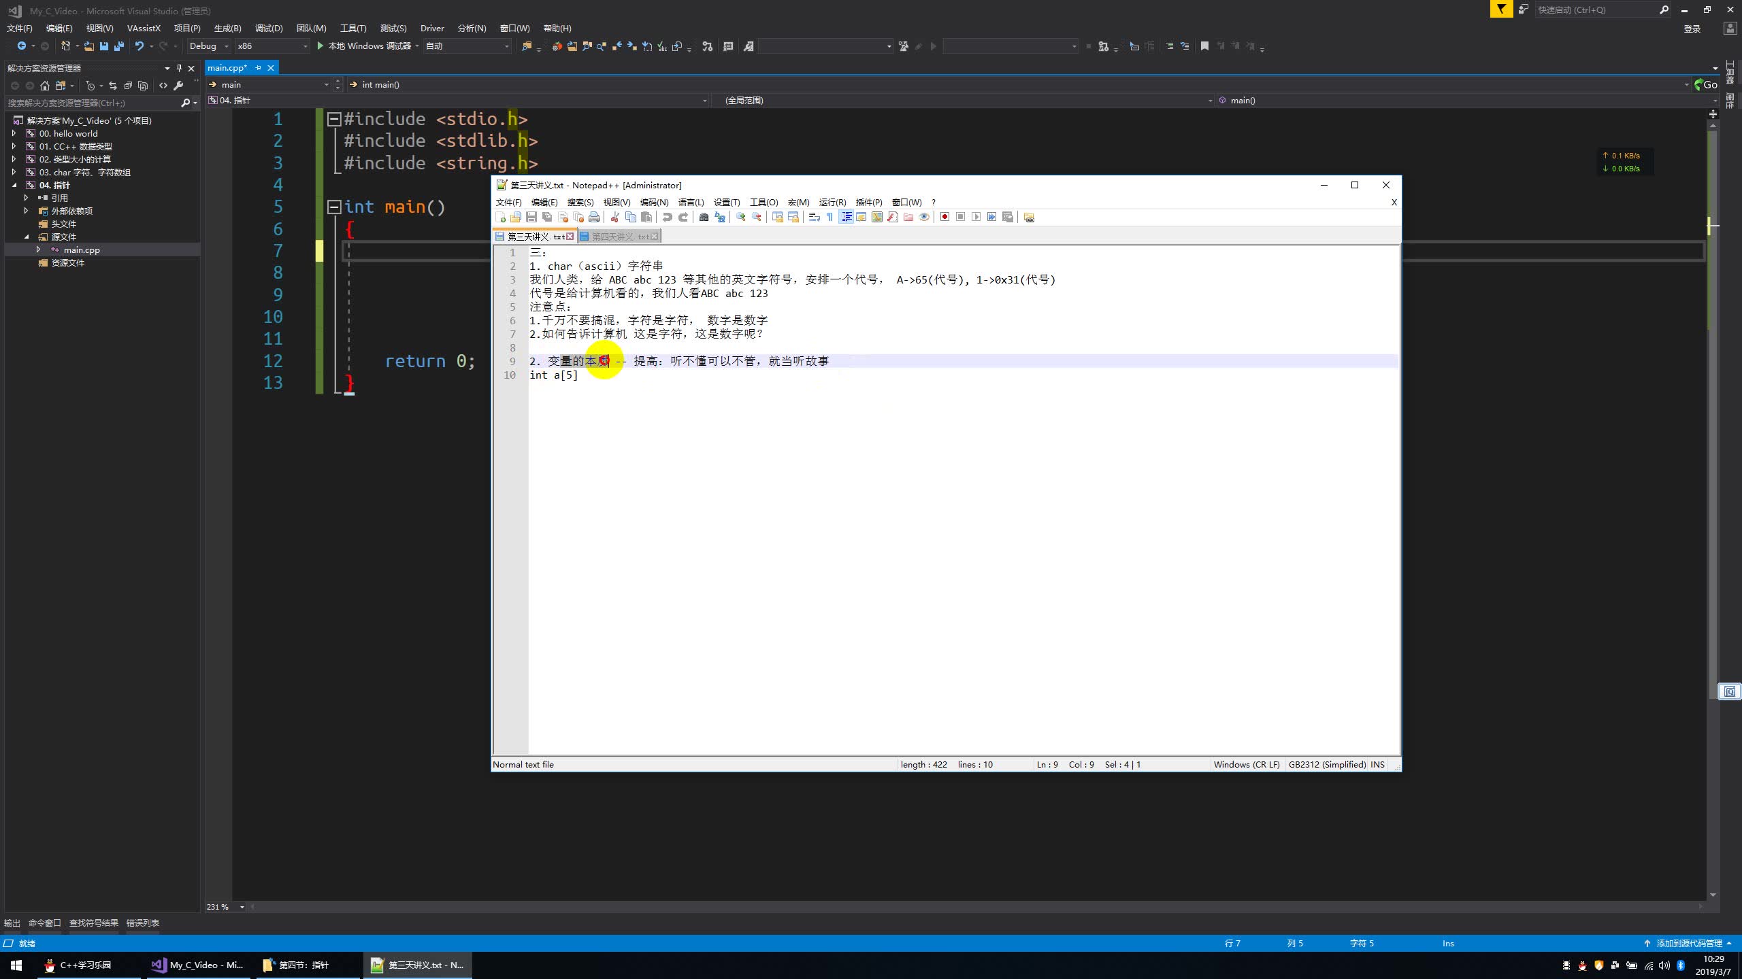1742x979 pixels.
Task: Undo last edit in Visual Studio
Action: 139,46
